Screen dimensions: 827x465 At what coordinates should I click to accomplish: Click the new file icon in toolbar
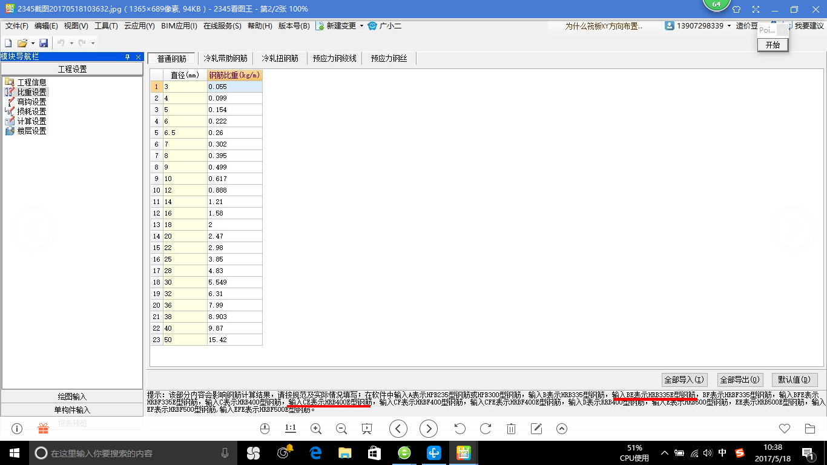[8, 43]
